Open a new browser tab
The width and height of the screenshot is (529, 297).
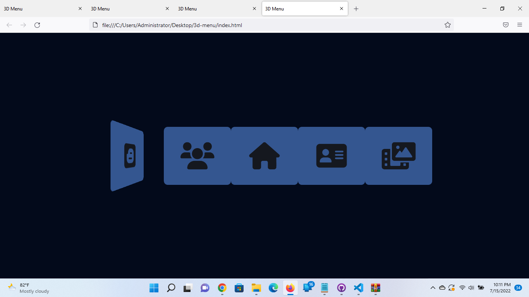point(356,9)
